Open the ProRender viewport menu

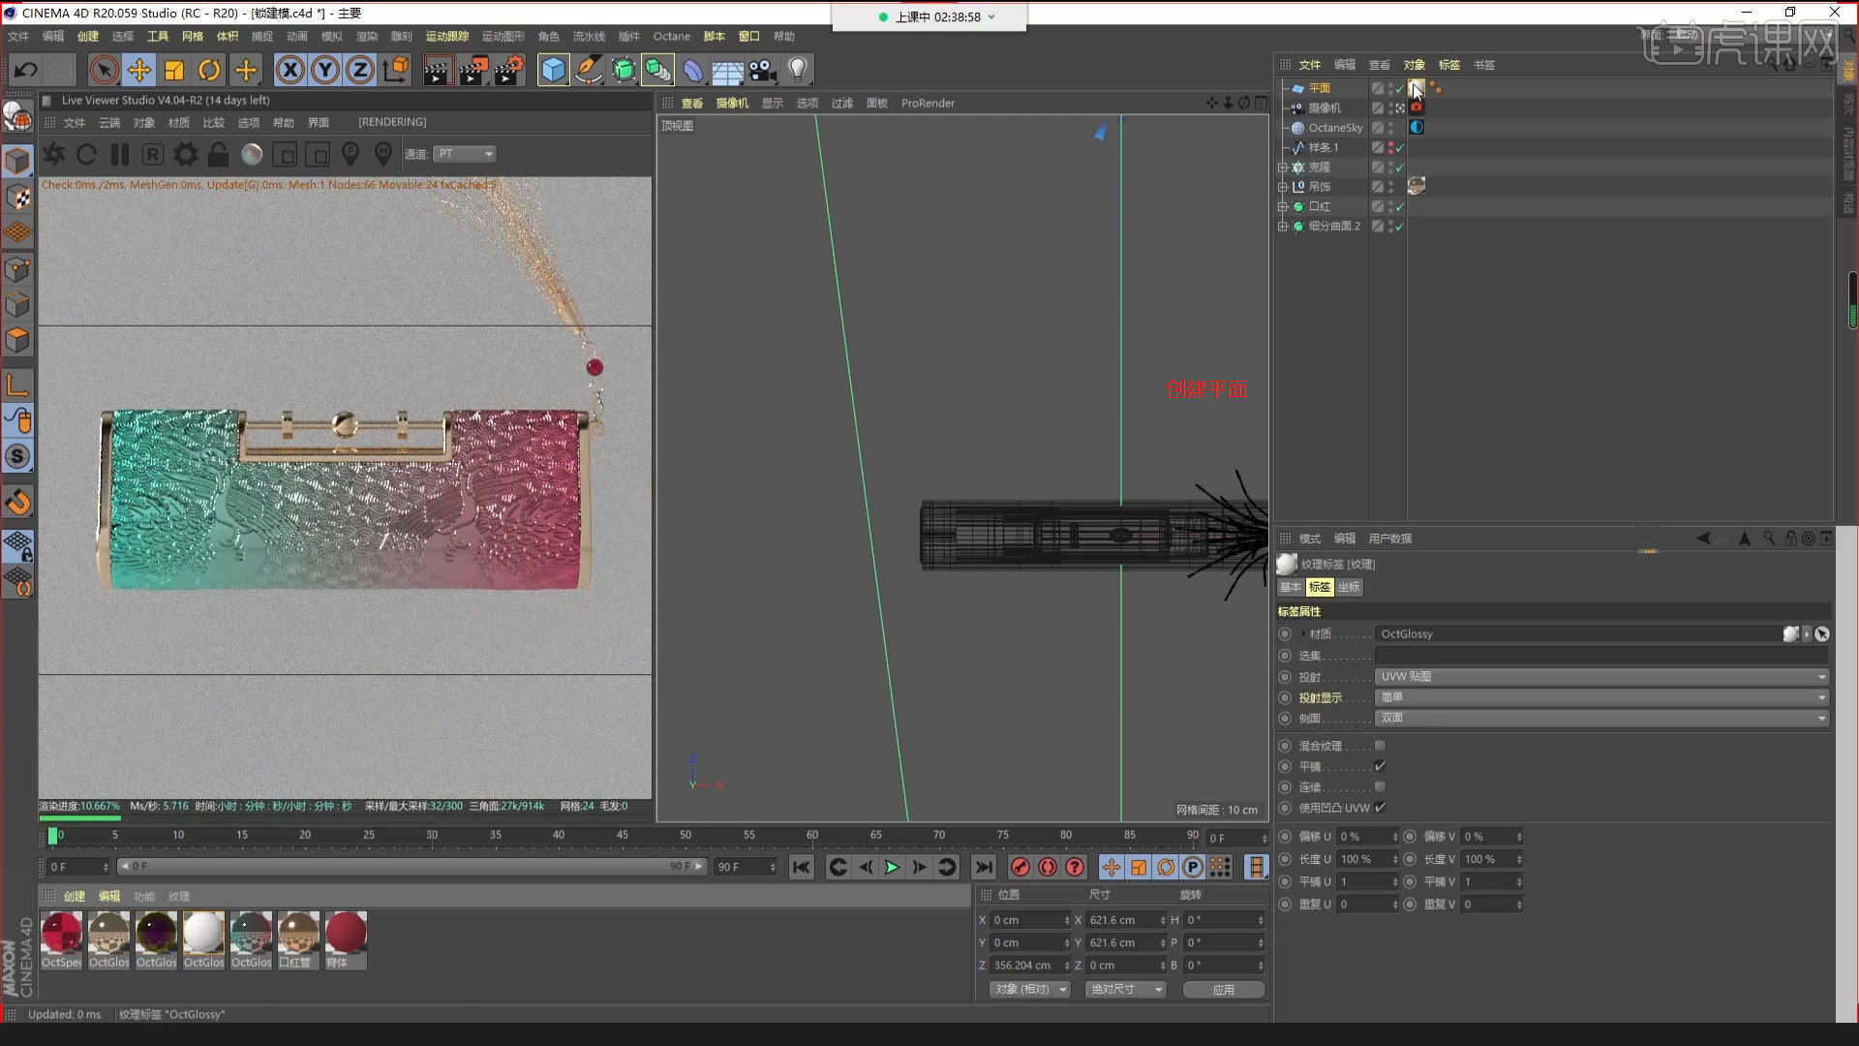(928, 103)
